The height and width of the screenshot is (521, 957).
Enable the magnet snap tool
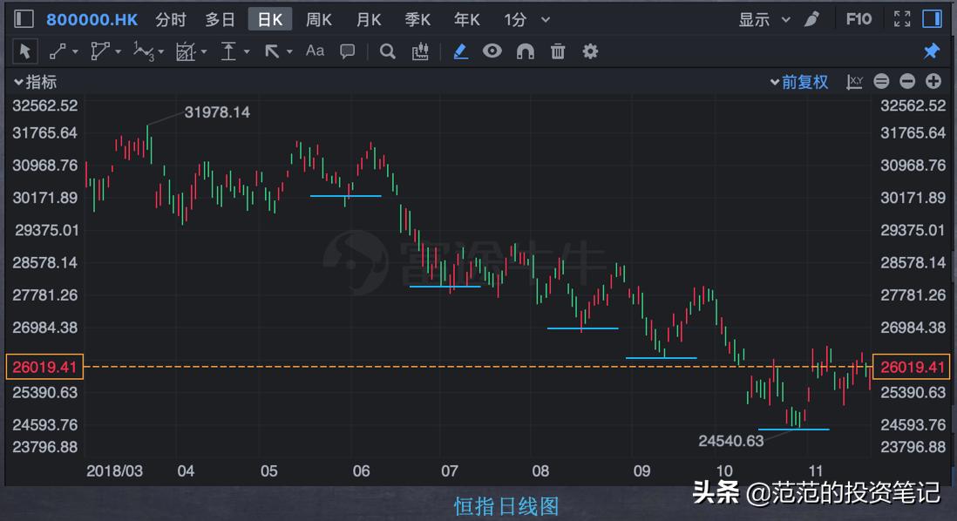click(524, 51)
